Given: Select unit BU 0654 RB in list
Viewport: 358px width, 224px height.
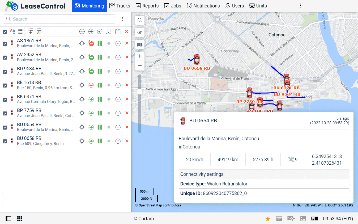Looking at the screenshot, I should [29, 125].
